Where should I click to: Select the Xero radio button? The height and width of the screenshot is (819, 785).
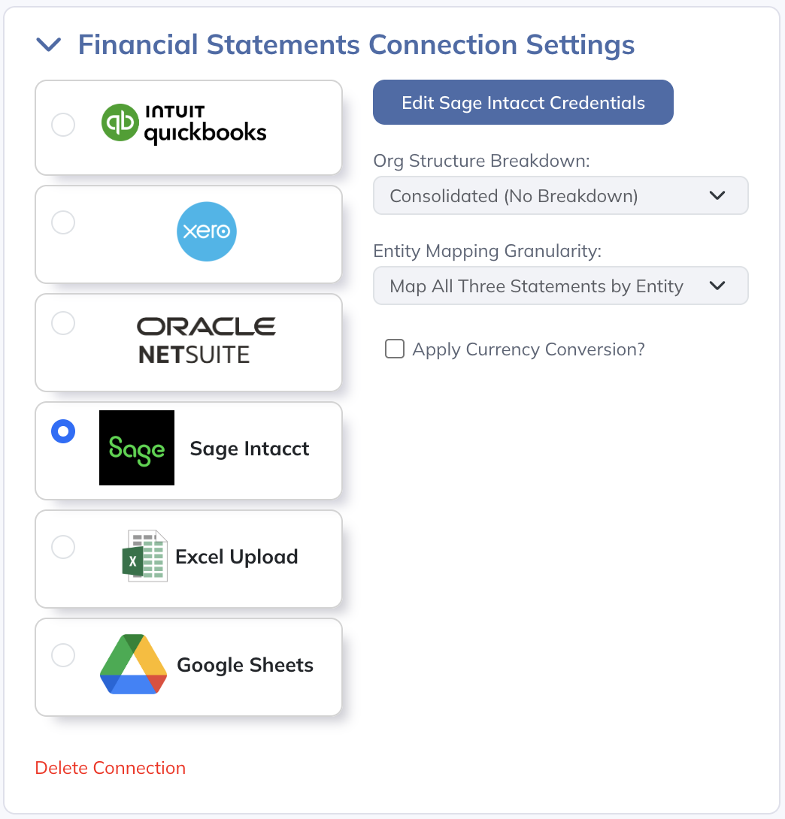(63, 222)
